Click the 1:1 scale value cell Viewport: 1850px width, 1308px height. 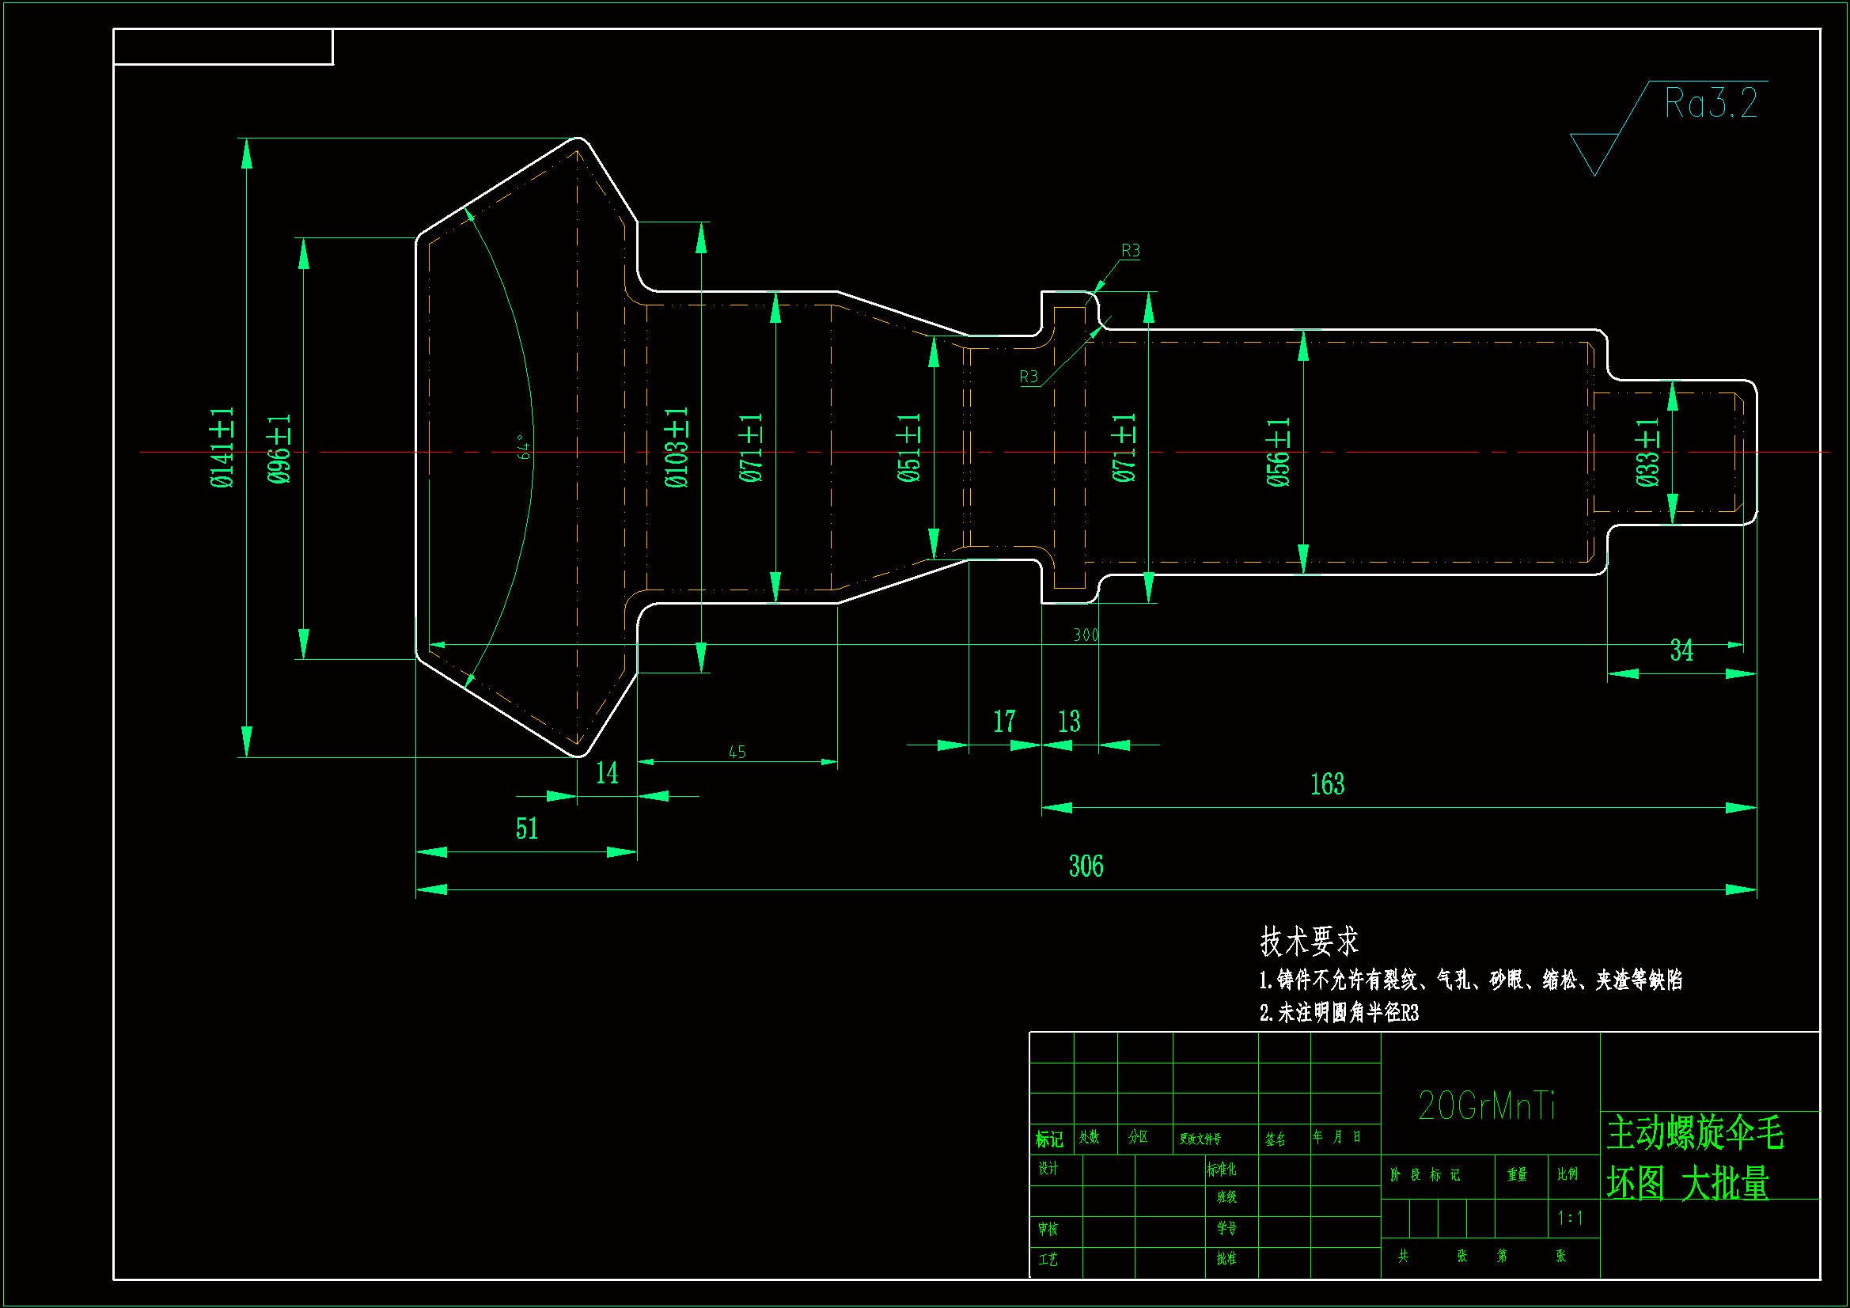[1571, 1219]
